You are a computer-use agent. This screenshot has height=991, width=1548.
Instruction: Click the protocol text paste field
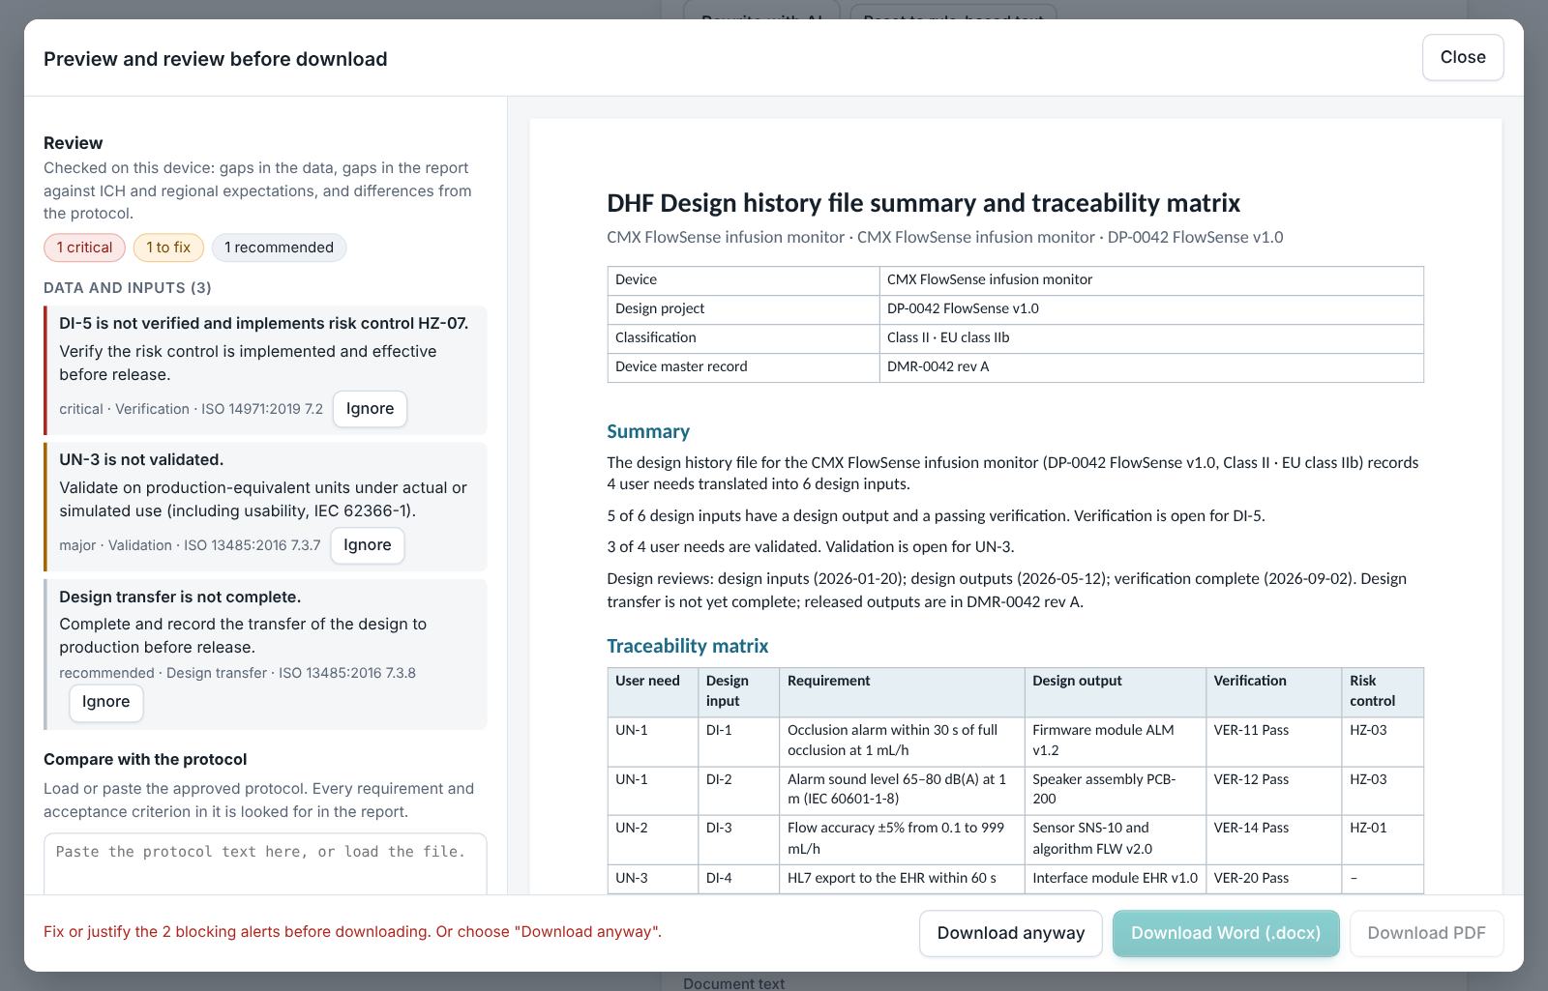(265, 863)
